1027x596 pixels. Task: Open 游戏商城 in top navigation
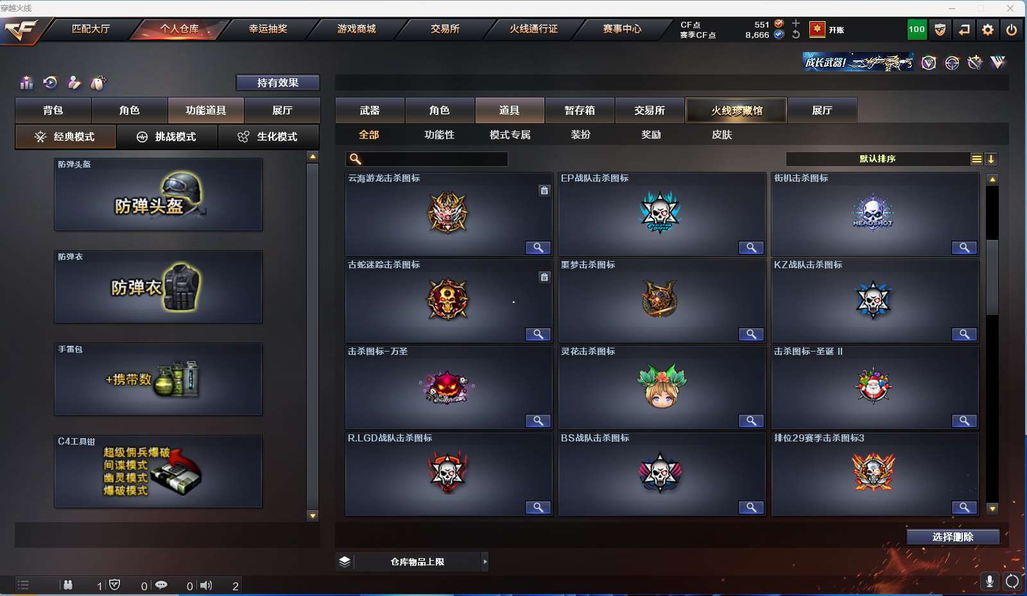[357, 29]
